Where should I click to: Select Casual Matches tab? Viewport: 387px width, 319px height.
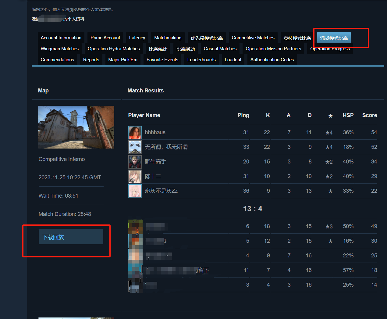click(x=220, y=49)
